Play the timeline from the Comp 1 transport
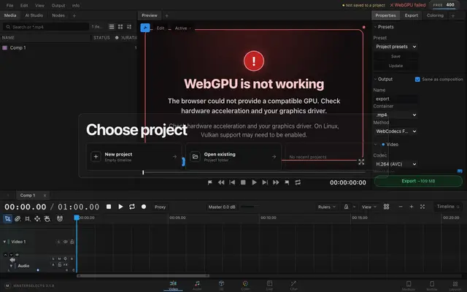This screenshot has height=292, width=467. tap(120, 207)
